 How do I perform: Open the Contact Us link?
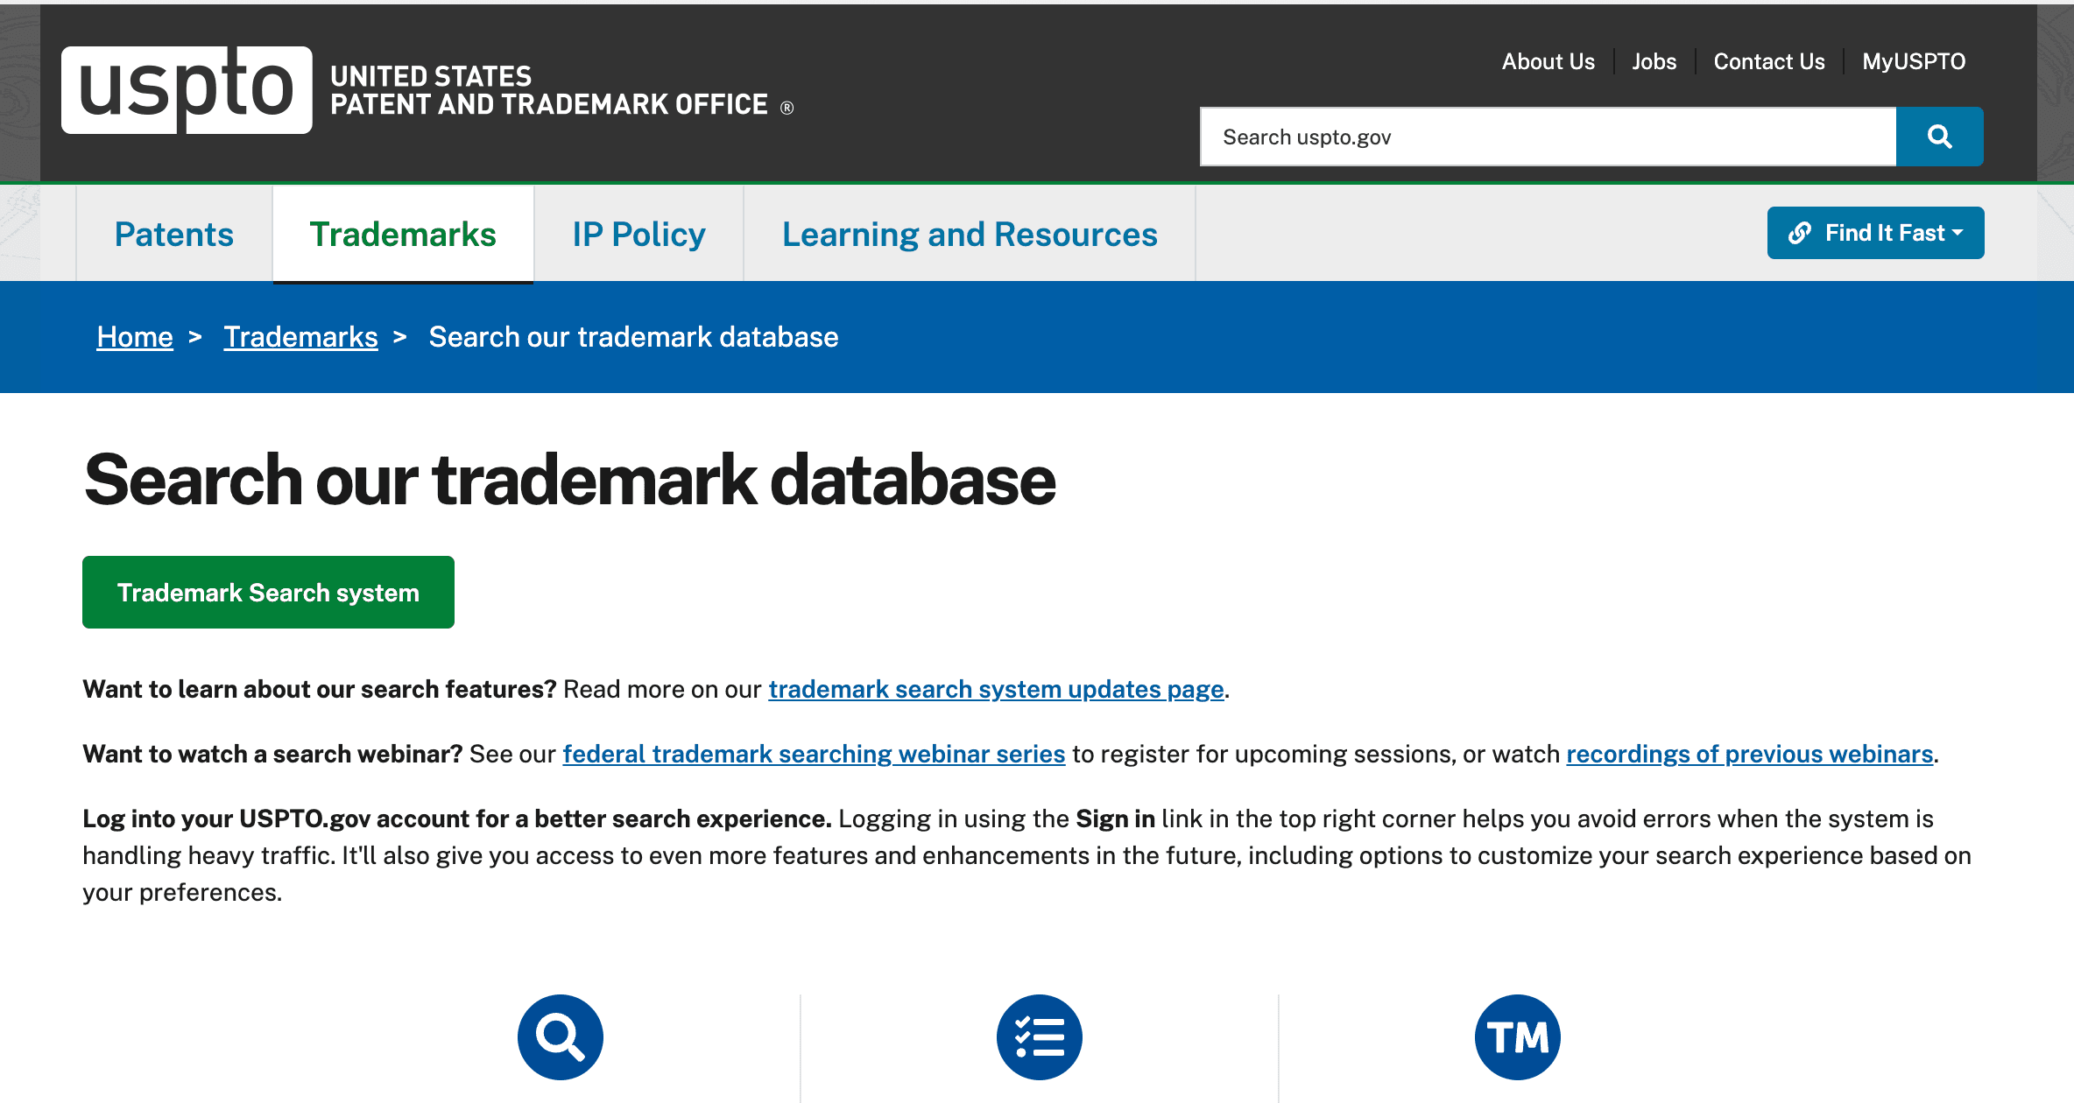[x=1769, y=61]
